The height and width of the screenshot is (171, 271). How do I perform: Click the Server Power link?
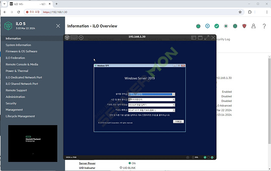click(x=87, y=163)
